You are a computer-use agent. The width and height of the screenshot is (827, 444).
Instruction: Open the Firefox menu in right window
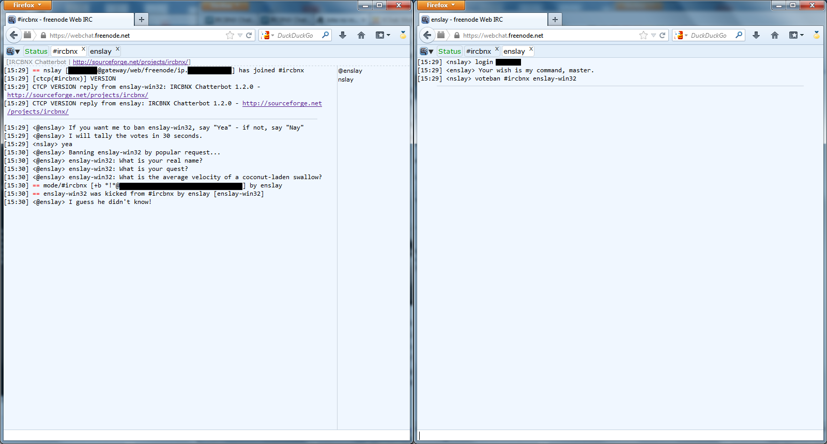pyautogui.click(x=441, y=5)
